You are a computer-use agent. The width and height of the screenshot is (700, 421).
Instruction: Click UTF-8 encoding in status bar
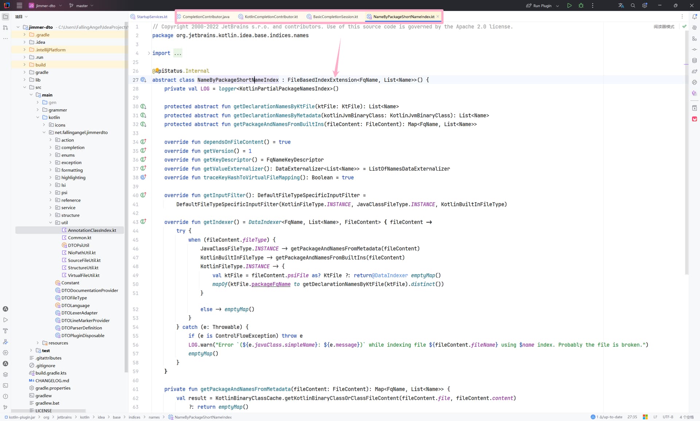pos(668,417)
